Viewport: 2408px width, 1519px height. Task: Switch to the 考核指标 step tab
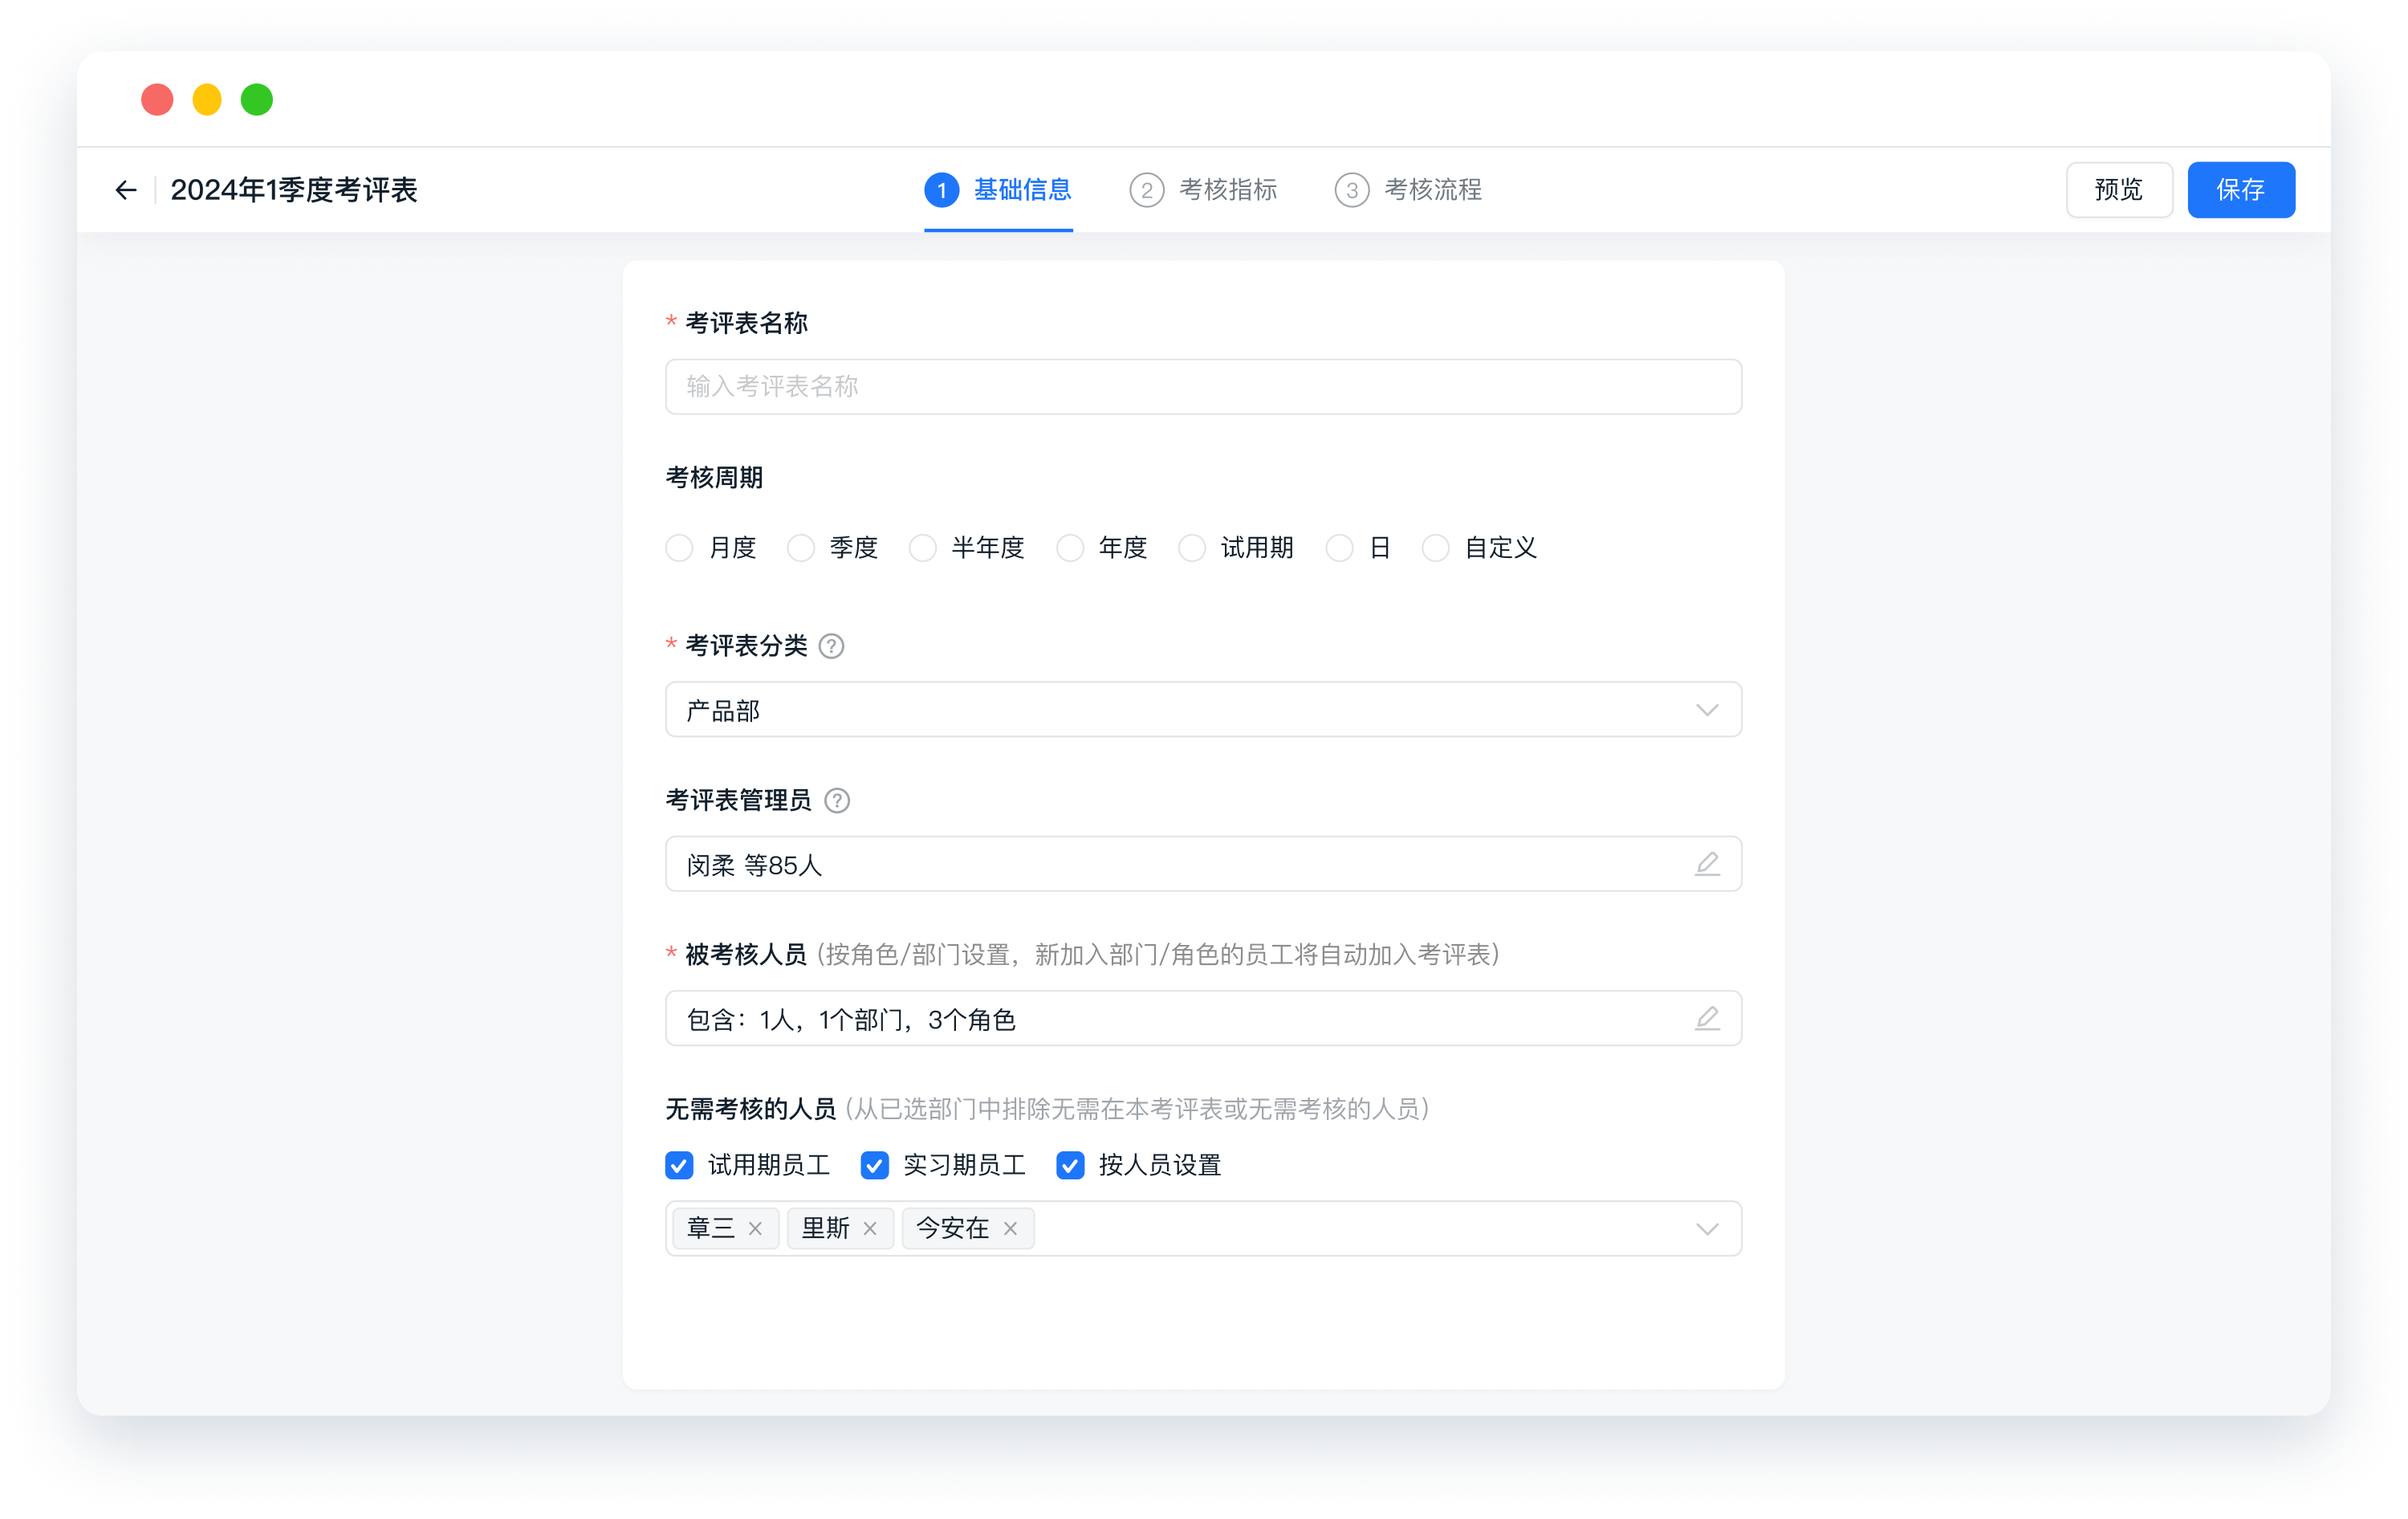(1203, 190)
